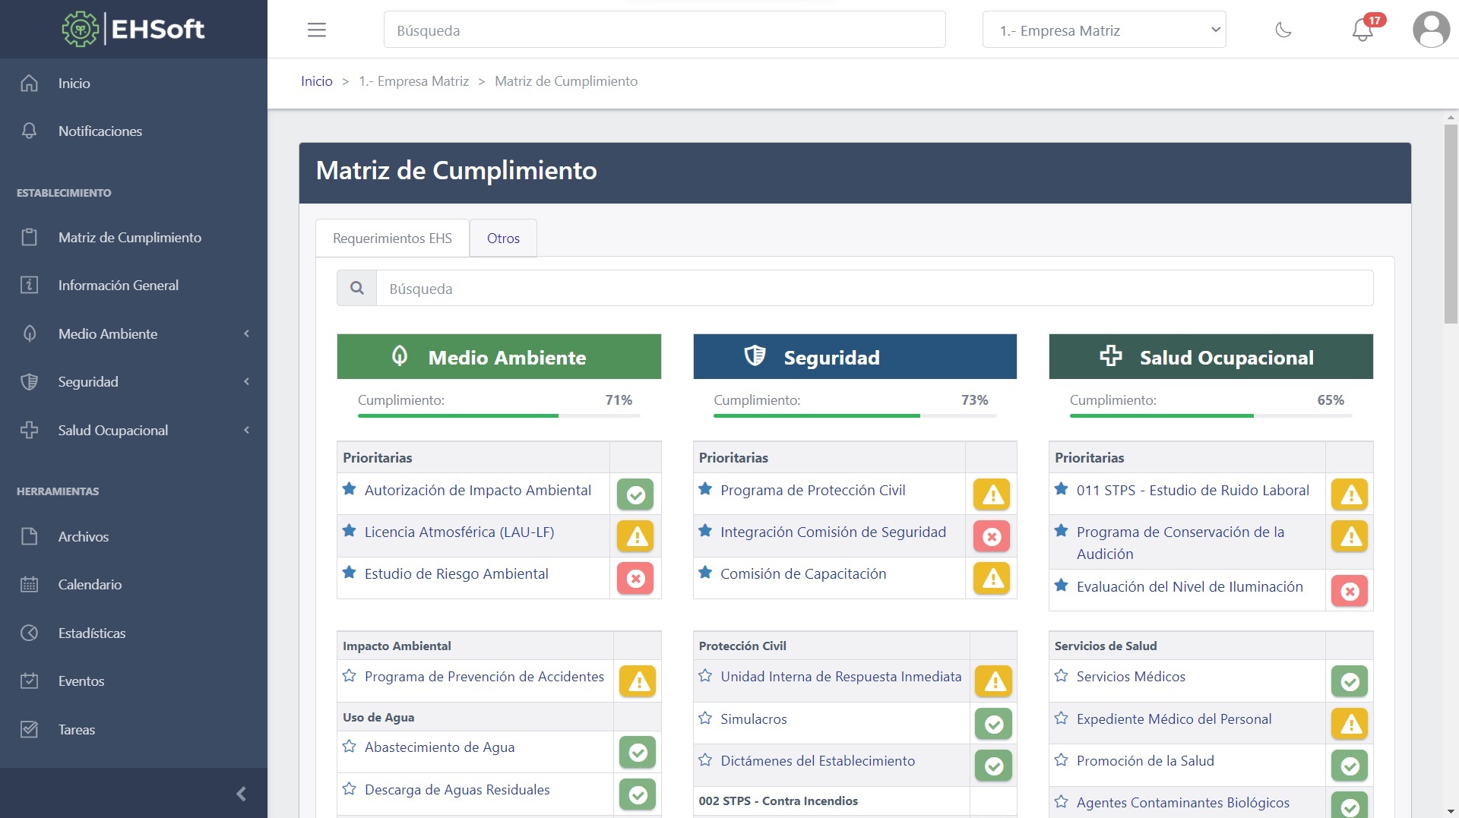Select the Requerimientos EHS tab

pyautogui.click(x=392, y=238)
